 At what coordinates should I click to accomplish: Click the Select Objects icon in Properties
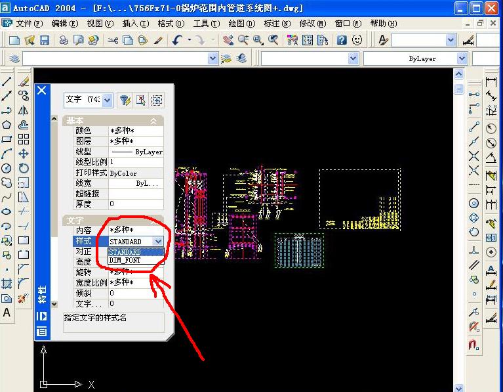(141, 100)
